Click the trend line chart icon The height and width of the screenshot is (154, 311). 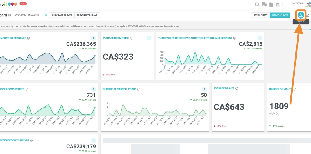(308, 15)
